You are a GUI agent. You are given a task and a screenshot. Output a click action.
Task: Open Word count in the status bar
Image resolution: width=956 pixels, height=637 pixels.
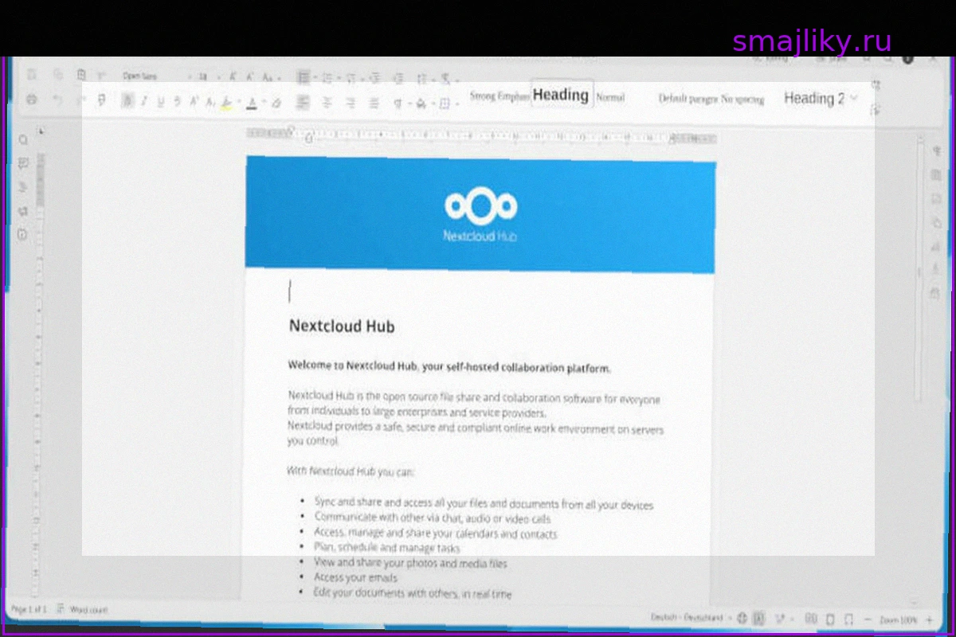click(x=88, y=610)
